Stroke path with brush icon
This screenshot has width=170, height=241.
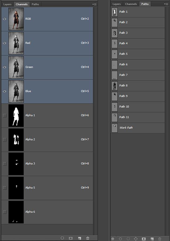click(120, 239)
